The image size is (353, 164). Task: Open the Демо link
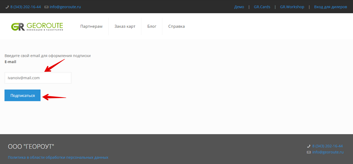(239, 7)
